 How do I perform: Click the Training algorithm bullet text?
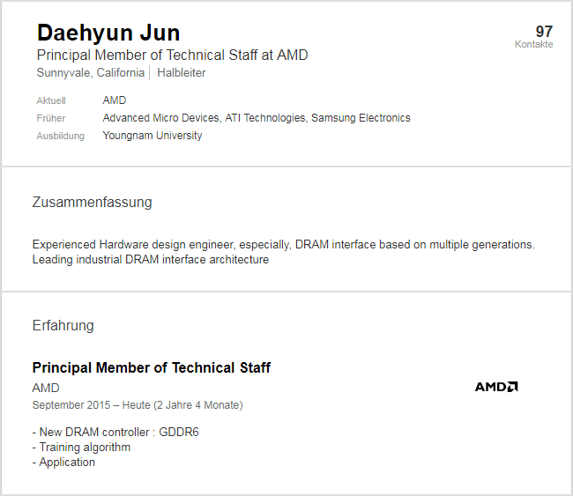(x=85, y=448)
